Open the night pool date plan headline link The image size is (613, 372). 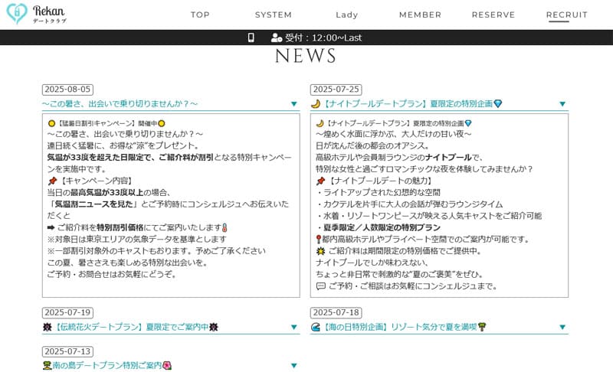click(407, 104)
